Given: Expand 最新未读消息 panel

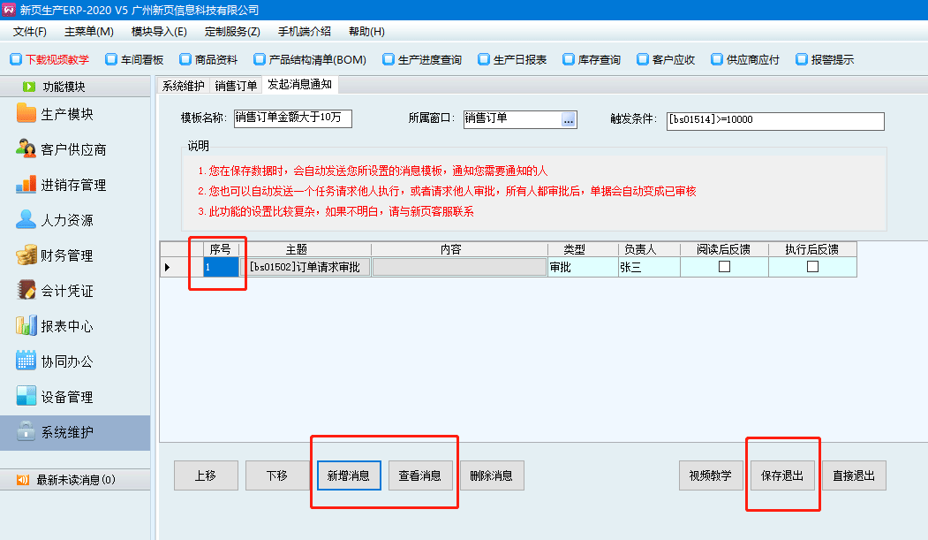Looking at the screenshot, I should pos(75,480).
